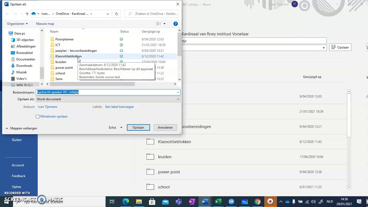Sort by Gewijzigd op column in dialog

tap(151, 31)
